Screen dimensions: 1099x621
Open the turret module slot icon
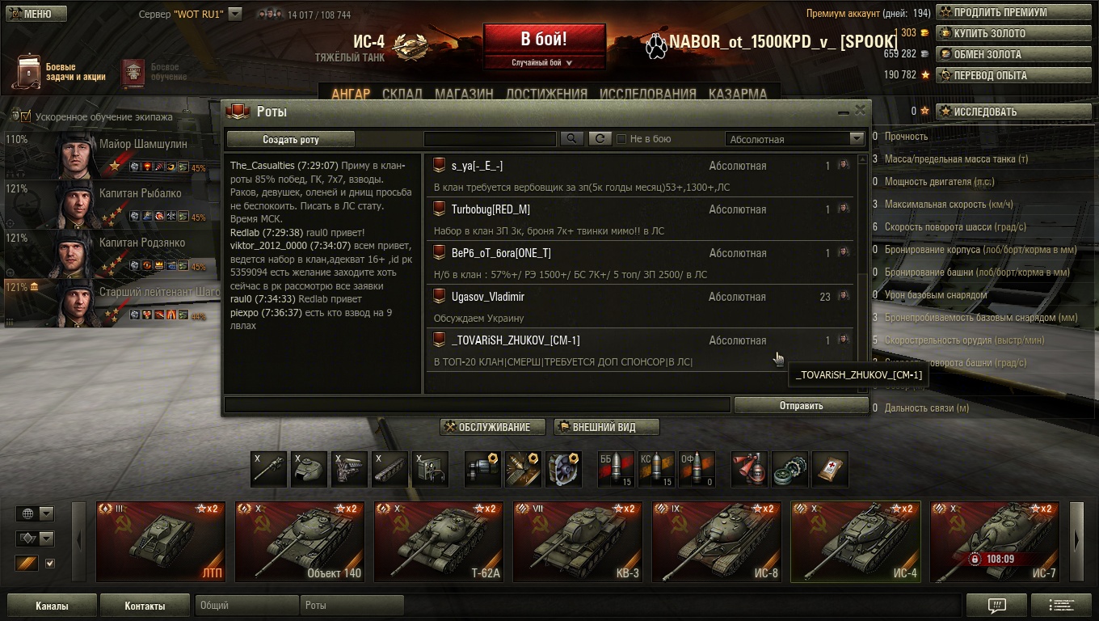coord(309,469)
